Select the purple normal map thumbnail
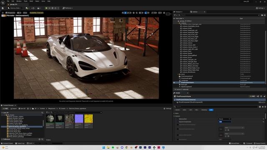Viewport: 267px width, 150px height. tap(79, 121)
